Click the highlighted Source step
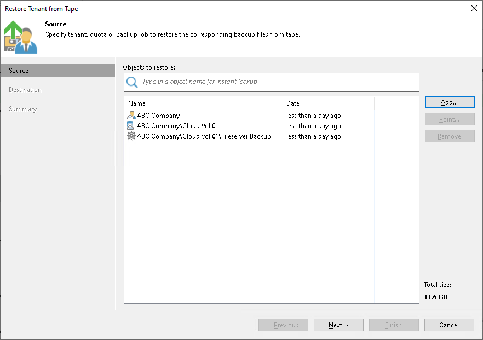This screenshot has height=340, width=483. point(19,70)
